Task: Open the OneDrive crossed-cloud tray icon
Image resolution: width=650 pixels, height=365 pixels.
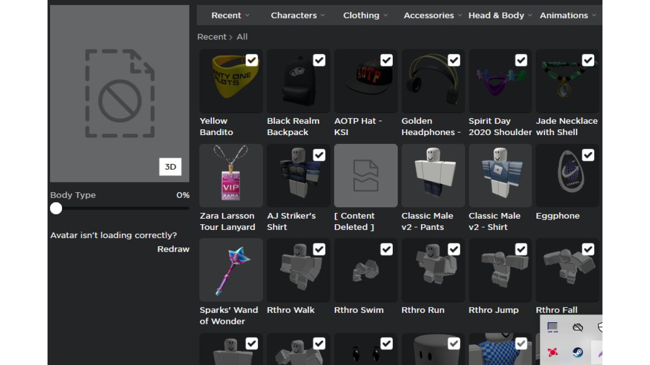Action: pos(578,327)
